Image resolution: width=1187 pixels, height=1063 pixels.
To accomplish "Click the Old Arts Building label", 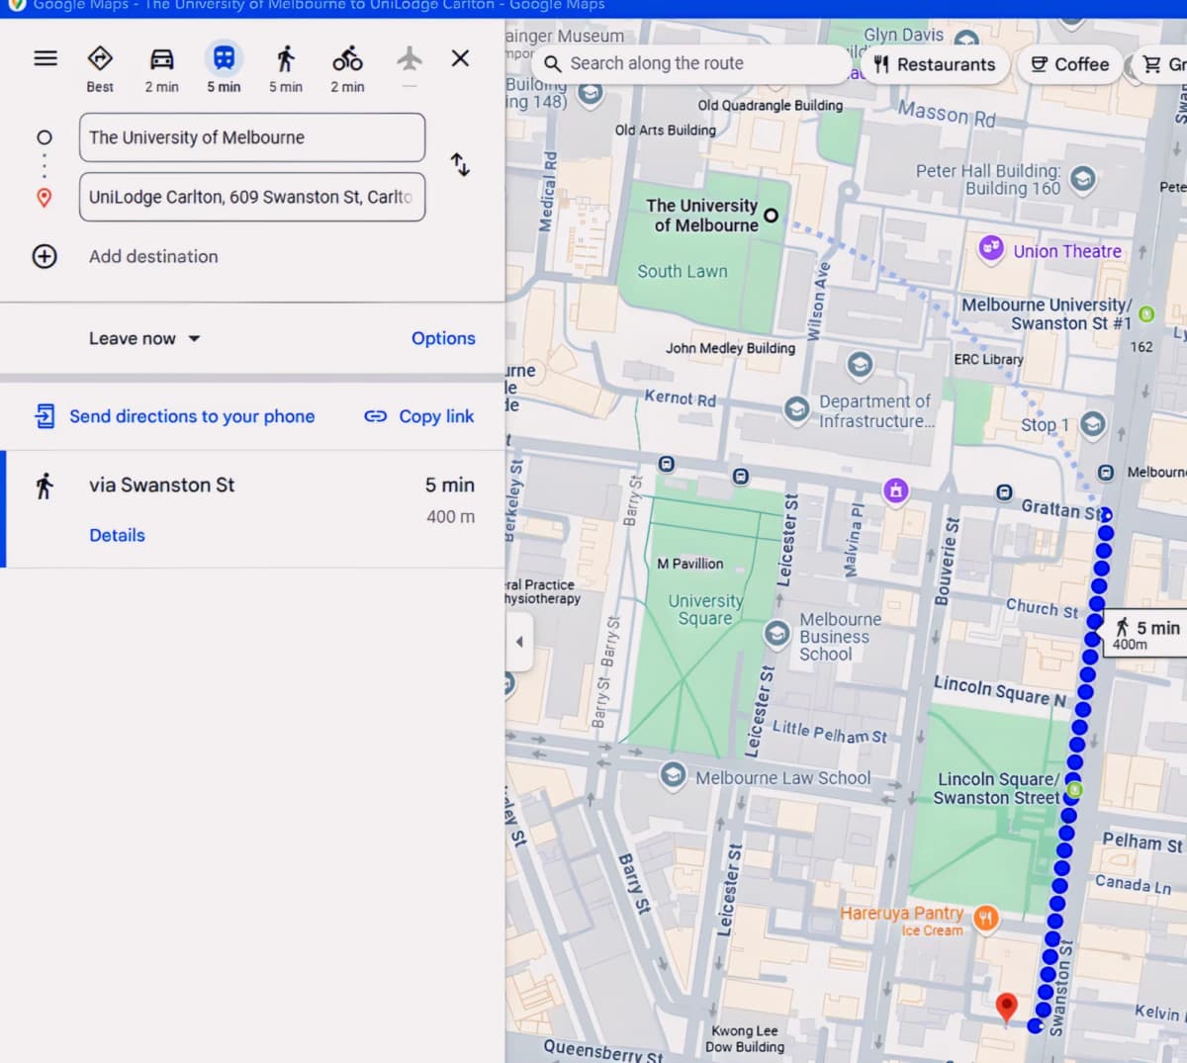I will pos(665,130).
